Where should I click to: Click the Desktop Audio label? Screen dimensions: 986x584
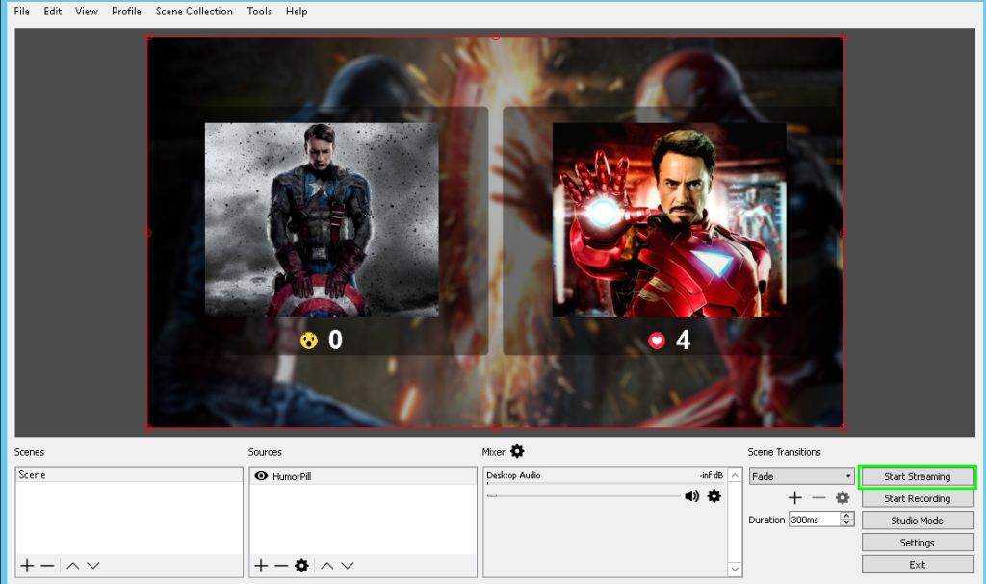coord(513,476)
